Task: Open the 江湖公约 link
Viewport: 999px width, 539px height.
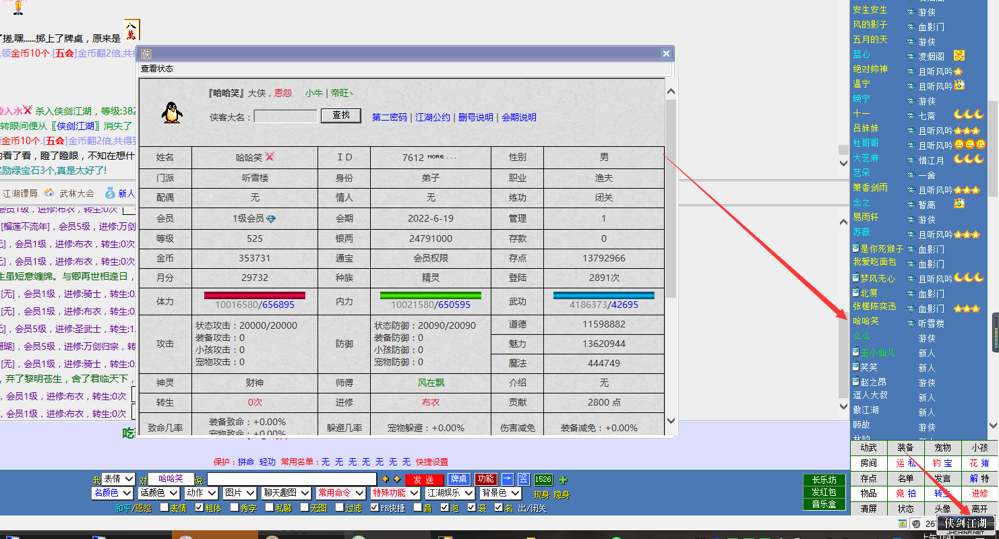Action: tap(433, 117)
